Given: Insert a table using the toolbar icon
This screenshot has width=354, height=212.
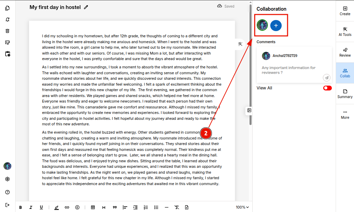Looking at the screenshot, I should point(93,208).
